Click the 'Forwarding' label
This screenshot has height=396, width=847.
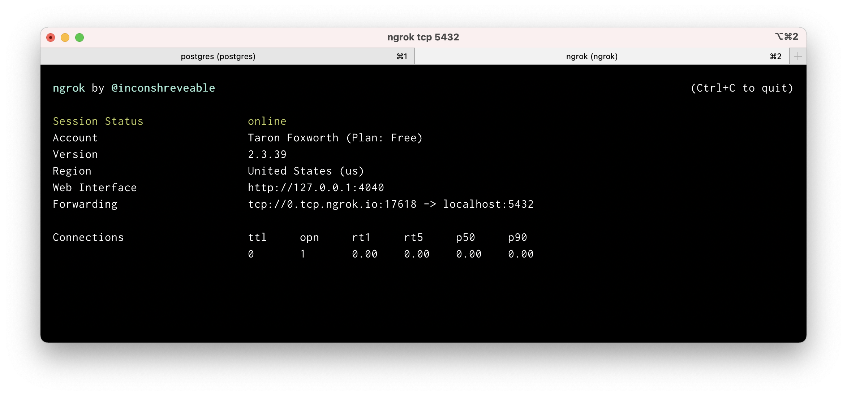point(85,204)
